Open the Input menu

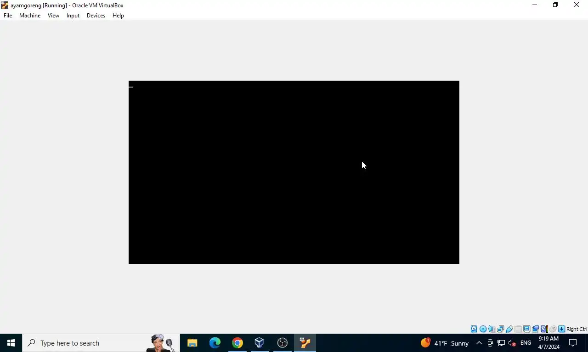(73, 16)
